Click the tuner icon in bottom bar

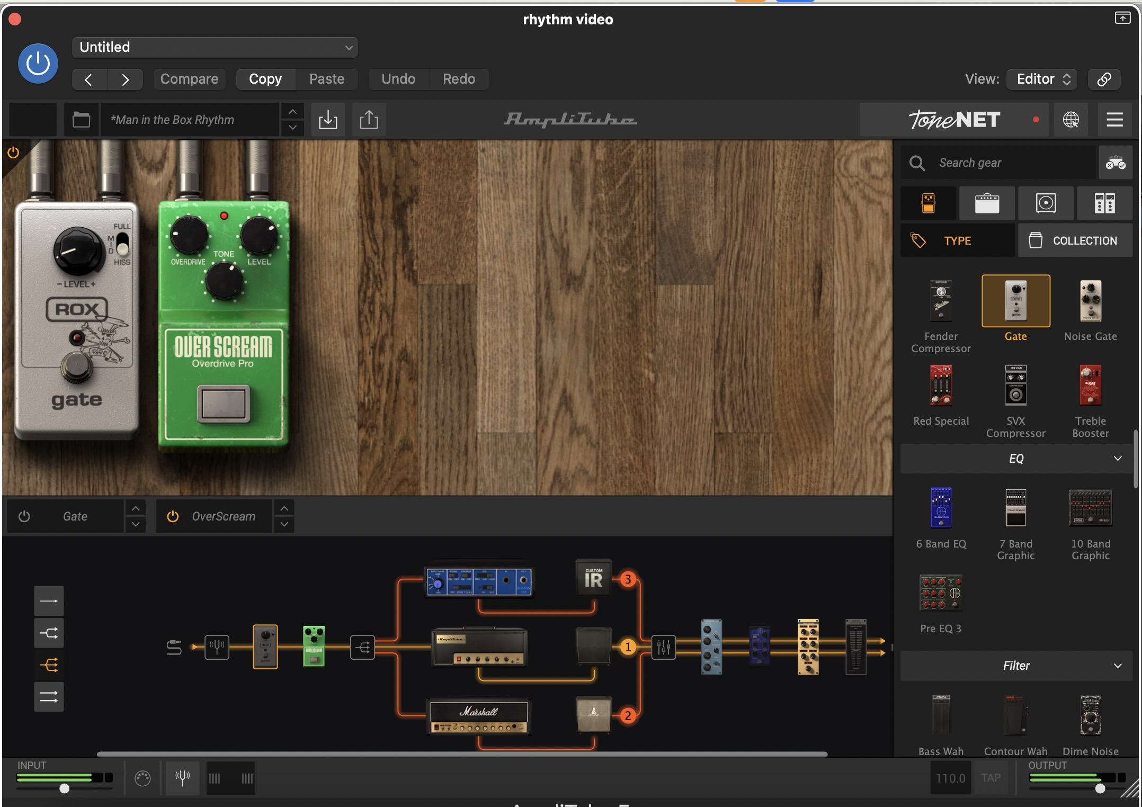tap(183, 778)
